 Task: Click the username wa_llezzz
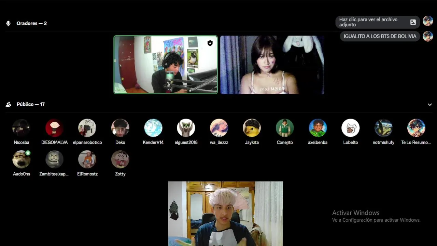[219, 142]
